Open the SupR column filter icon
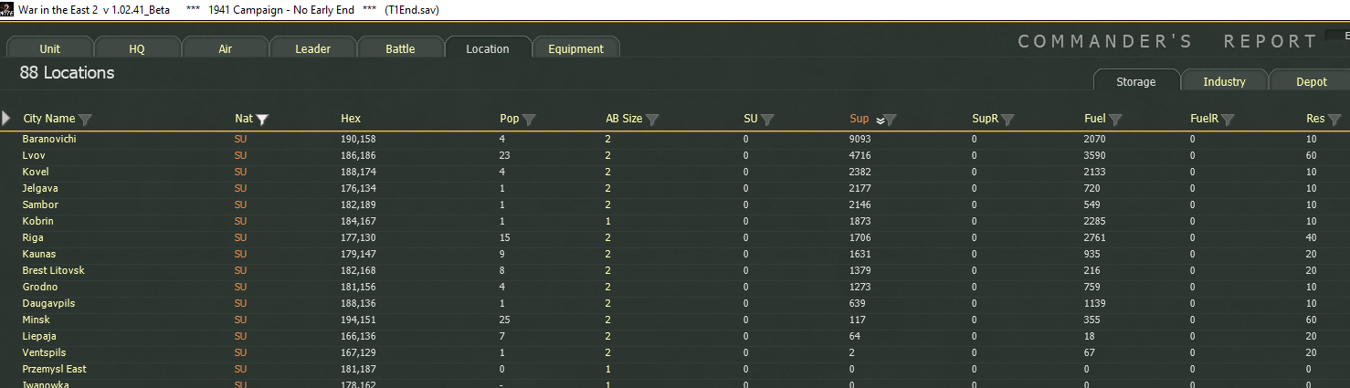This screenshot has width=1350, height=388. (x=1007, y=120)
